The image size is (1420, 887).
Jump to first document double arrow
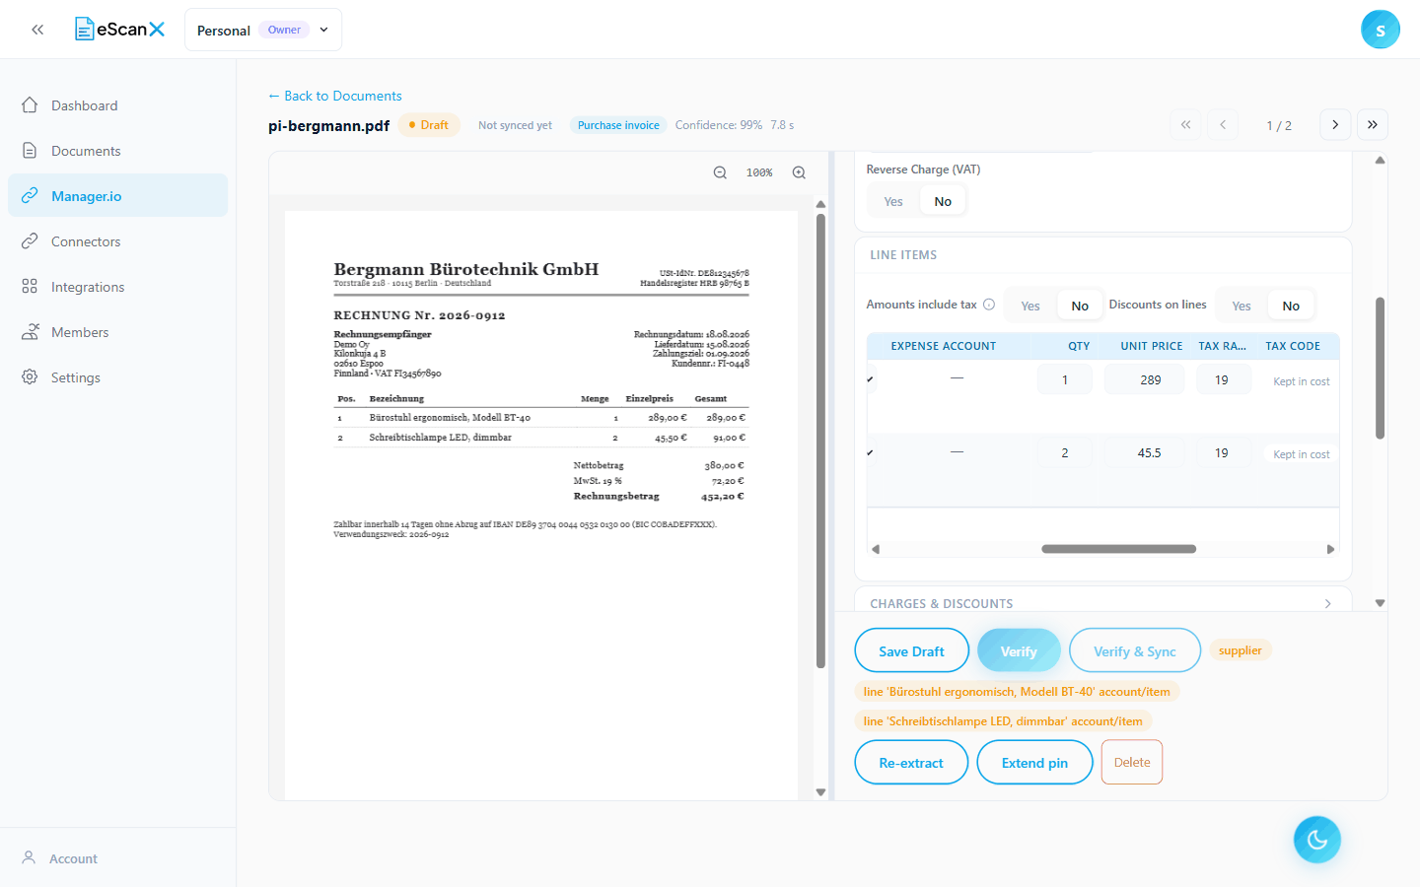click(x=1185, y=124)
